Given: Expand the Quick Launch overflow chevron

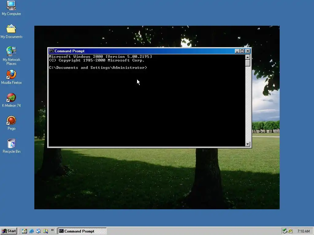Looking at the screenshot, I should point(52,230).
